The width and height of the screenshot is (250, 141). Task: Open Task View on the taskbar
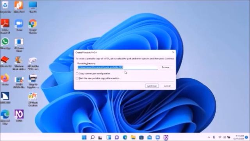point(100,137)
